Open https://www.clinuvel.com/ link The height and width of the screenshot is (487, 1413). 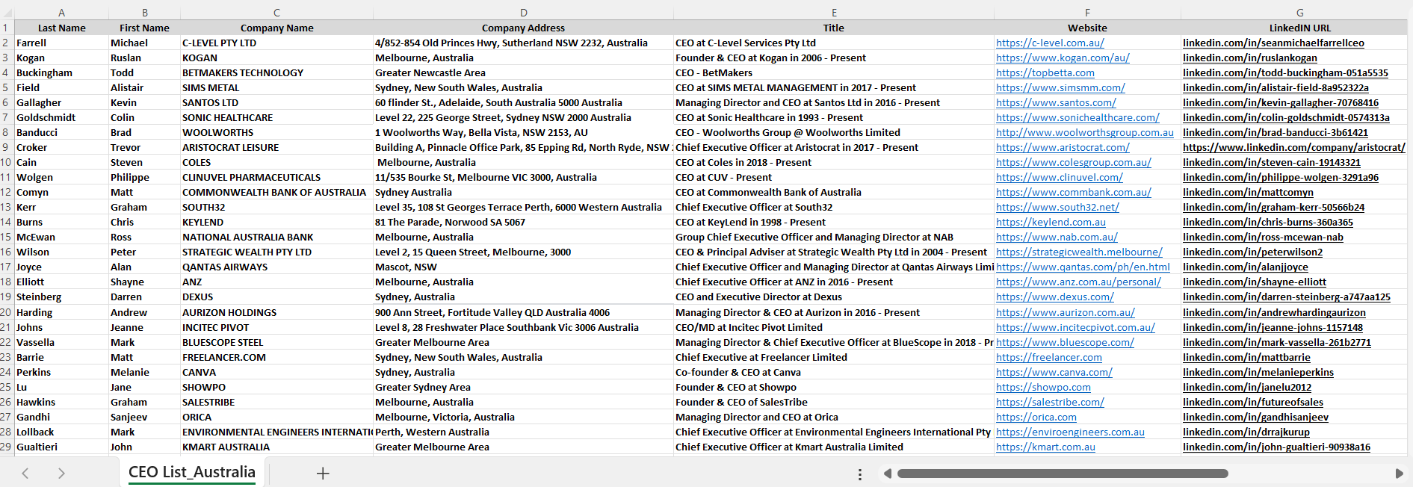coord(1059,177)
